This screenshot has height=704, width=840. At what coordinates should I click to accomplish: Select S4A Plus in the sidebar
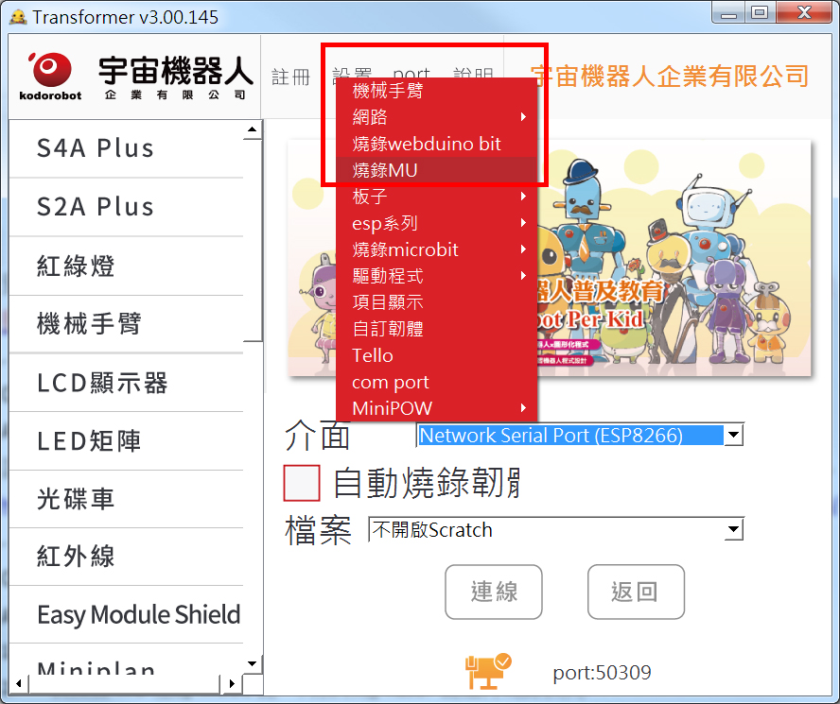[x=127, y=148]
